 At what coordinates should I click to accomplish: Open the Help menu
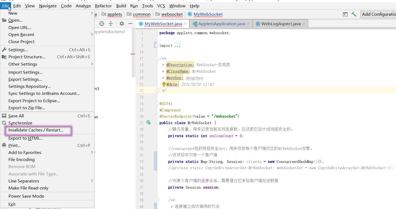click(x=194, y=6)
